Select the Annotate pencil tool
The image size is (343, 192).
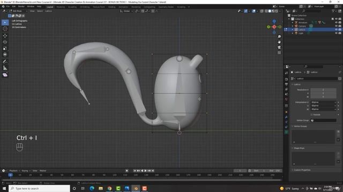point(5,61)
